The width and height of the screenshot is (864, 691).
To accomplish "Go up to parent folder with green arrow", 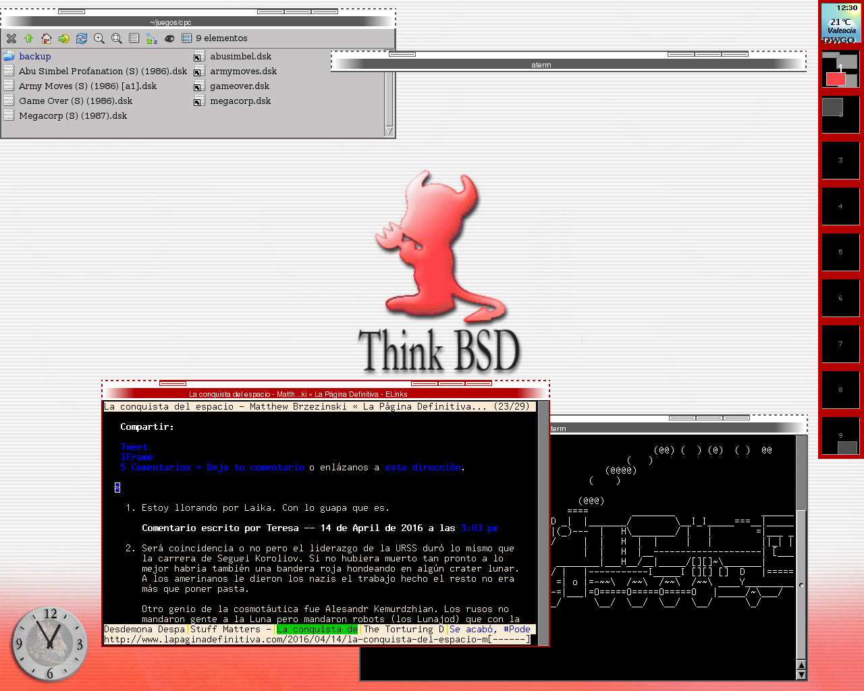I will [x=29, y=38].
